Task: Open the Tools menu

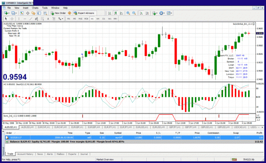Action: tap(45, 8)
